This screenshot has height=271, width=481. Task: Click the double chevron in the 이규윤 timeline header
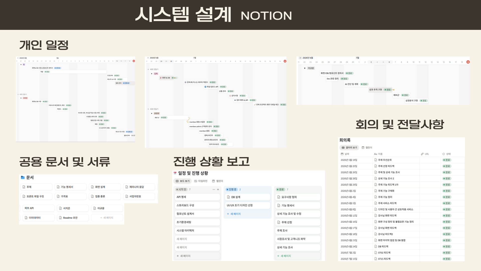pos(300,58)
